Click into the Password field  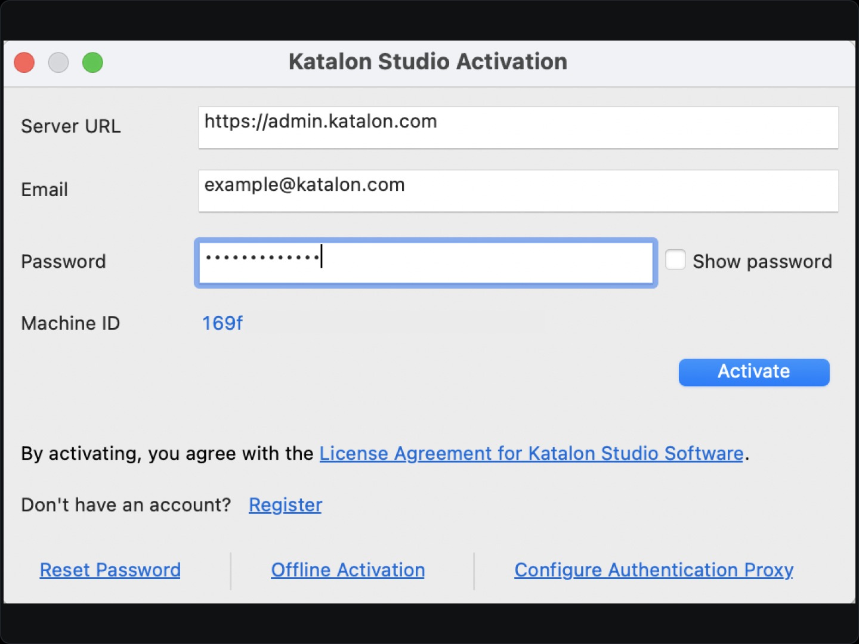click(426, 263)
